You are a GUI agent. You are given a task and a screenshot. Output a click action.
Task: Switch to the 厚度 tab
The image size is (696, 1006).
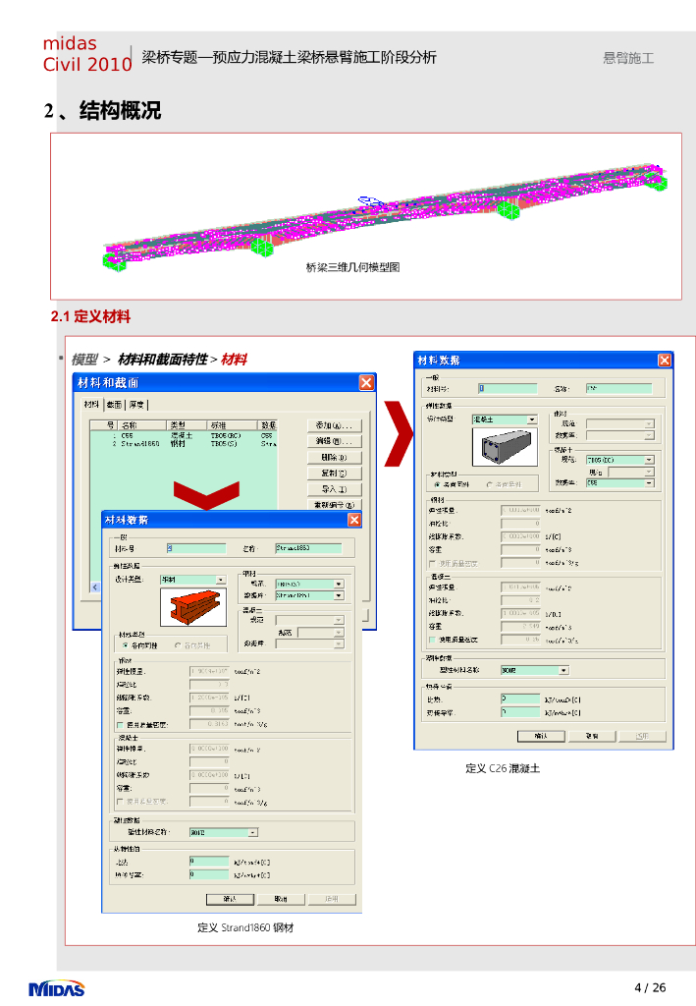coord(136,405)
